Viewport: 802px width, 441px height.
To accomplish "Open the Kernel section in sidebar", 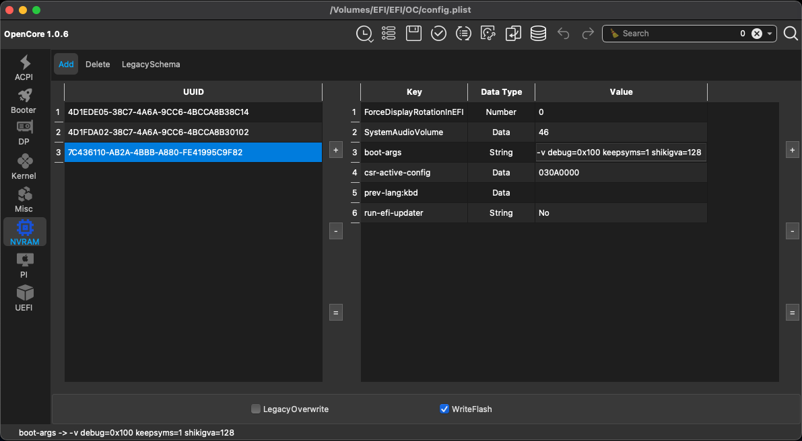I will coord(24,167).
